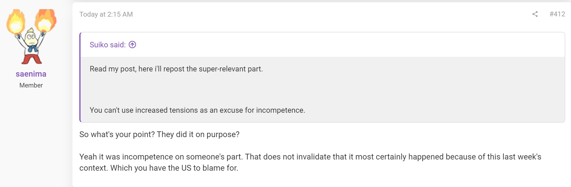Click the 'Suiko said:' quote attribution
Image resolution: width=571 pixels, height=187 pixels.
coord(108,45)
